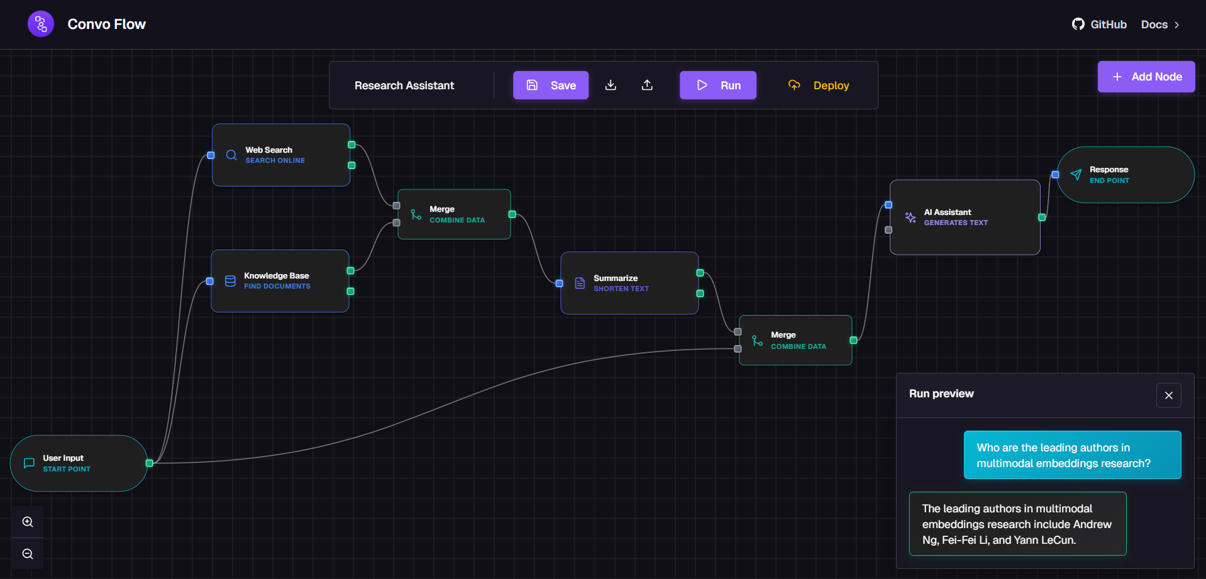Click the Response end point send icon
The image size is (1206, 579).
[x=1076, y=175]
